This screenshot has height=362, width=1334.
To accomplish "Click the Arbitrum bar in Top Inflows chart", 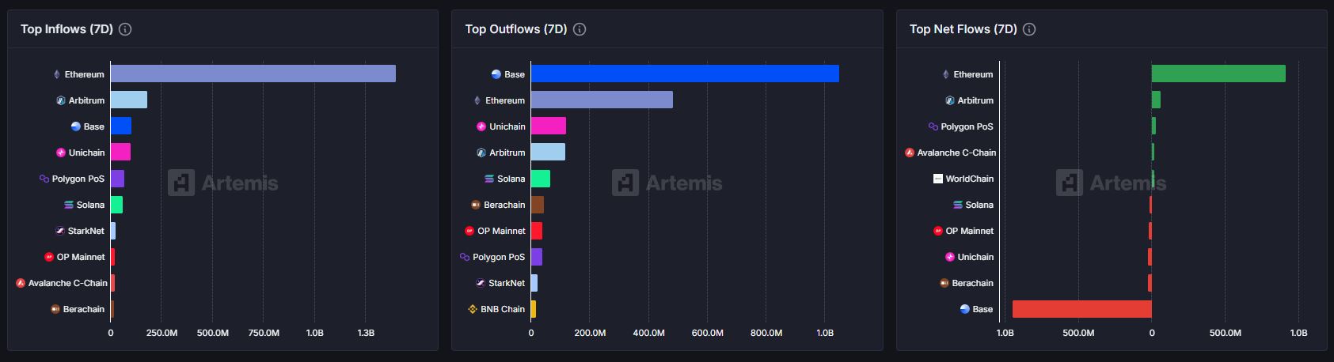I will point(129,100).
